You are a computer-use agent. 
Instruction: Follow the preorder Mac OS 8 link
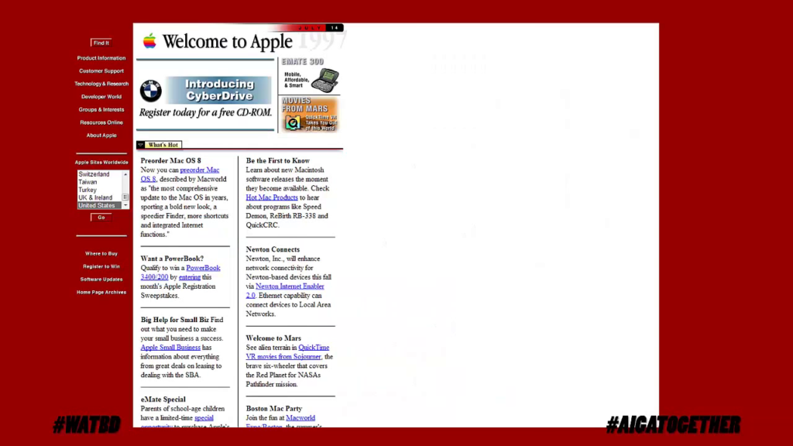pyautogui.click(x=180, y=174)
